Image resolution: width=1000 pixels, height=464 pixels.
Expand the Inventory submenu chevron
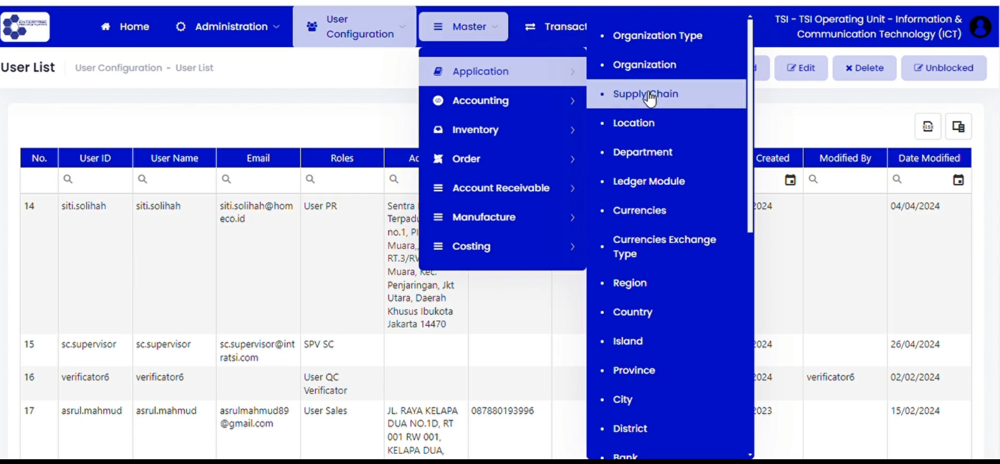(572, 130)
